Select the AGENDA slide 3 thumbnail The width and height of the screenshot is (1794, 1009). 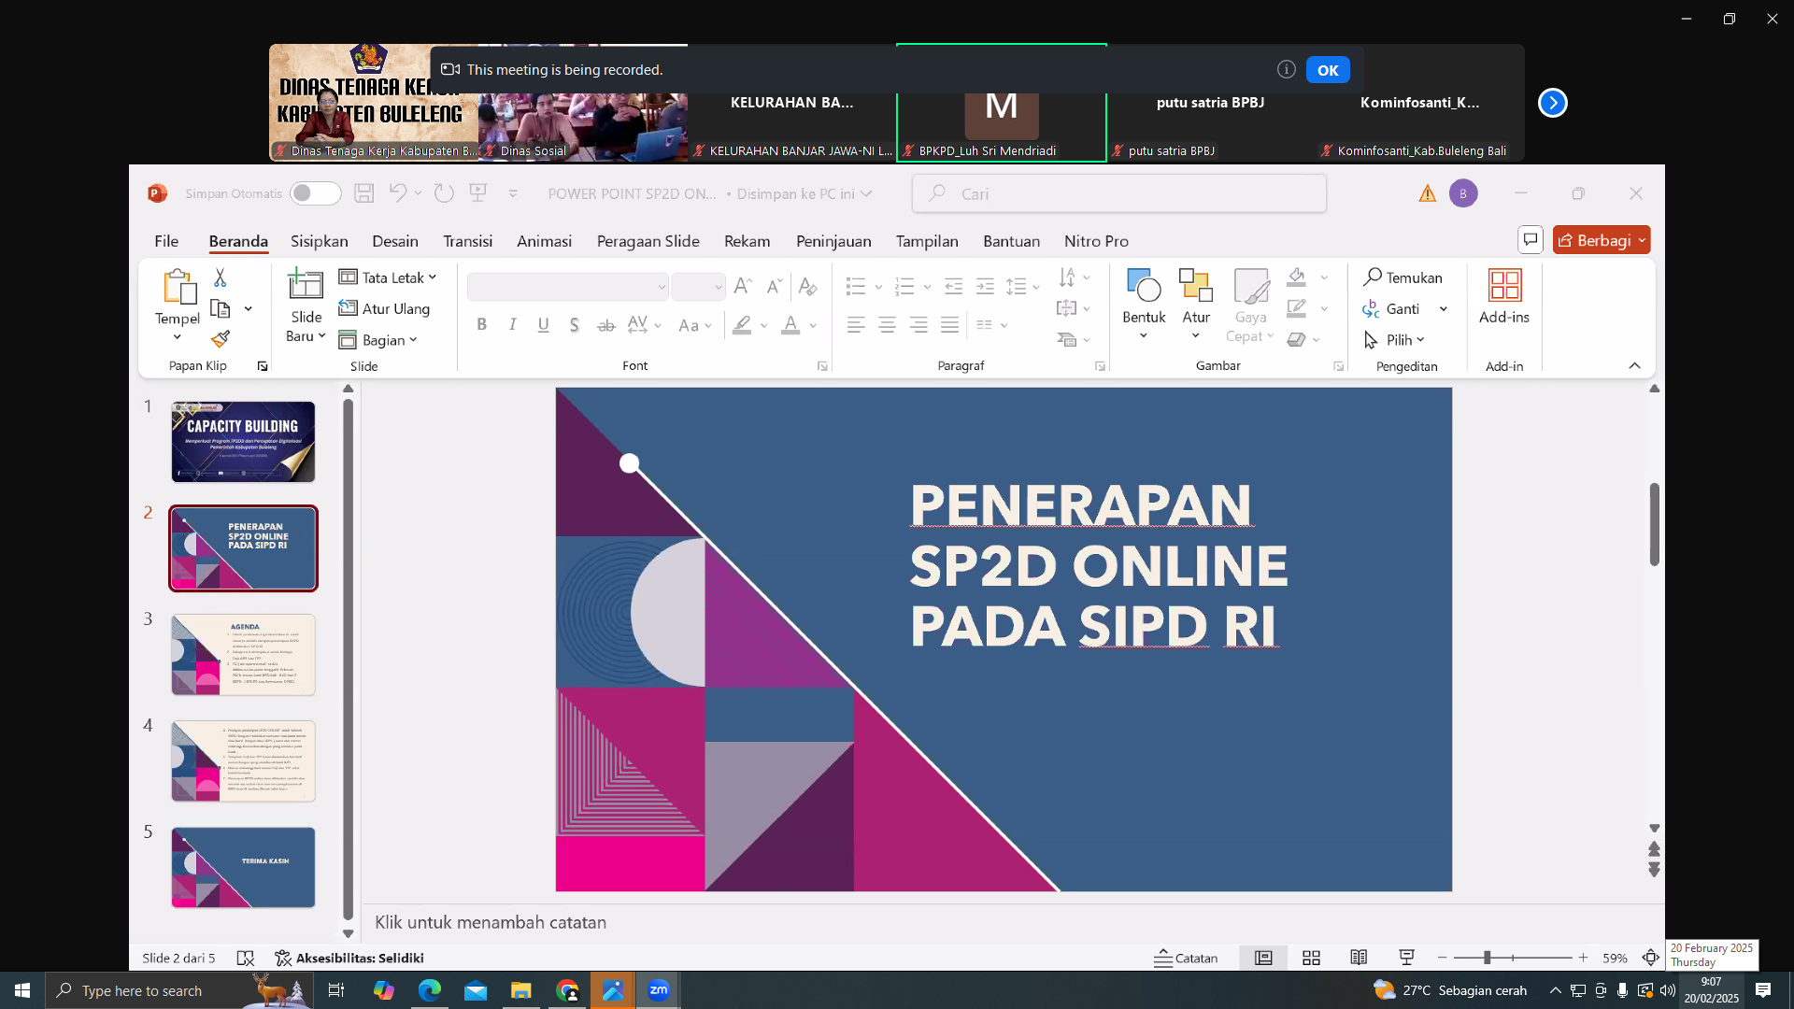243,655
